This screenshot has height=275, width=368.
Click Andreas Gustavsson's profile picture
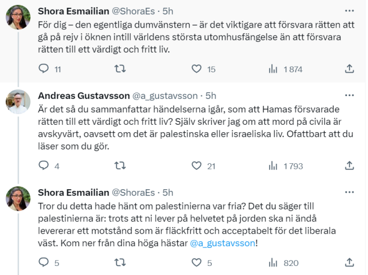coord(18,102)
